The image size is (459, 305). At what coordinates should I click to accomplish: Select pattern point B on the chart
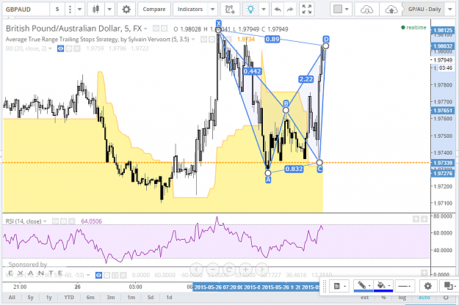(x=286, y=110)
